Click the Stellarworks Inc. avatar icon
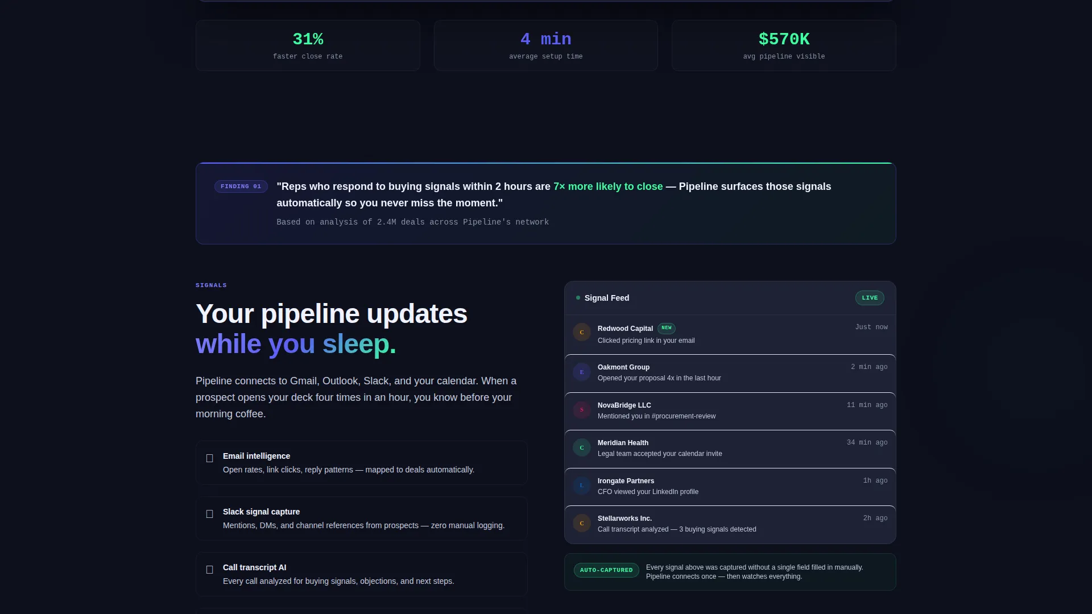The width and height of the screenshot is (1092, 614). click(x=581, y=524)
